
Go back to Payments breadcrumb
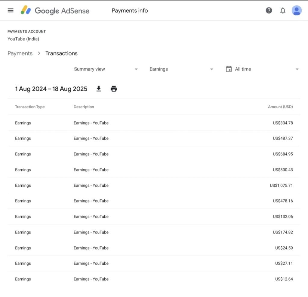click(x=20, y=53)
